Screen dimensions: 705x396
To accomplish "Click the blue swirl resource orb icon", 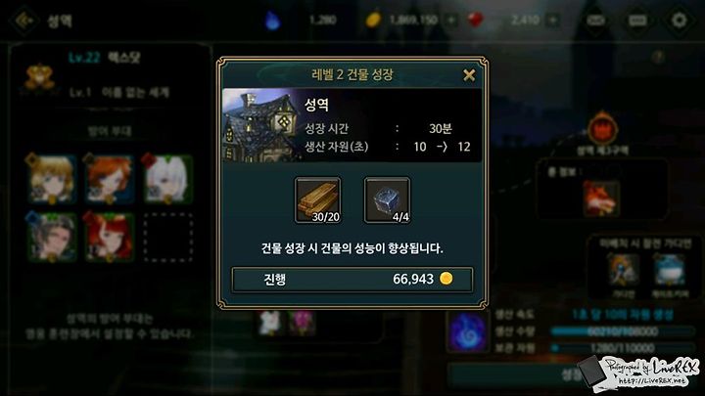I will point(468,332).
